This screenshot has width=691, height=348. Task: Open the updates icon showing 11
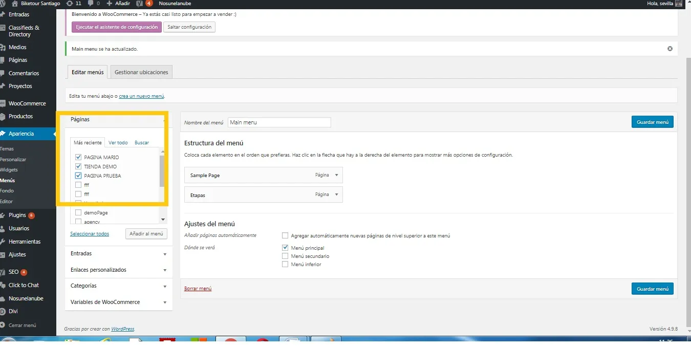(70, 4)
